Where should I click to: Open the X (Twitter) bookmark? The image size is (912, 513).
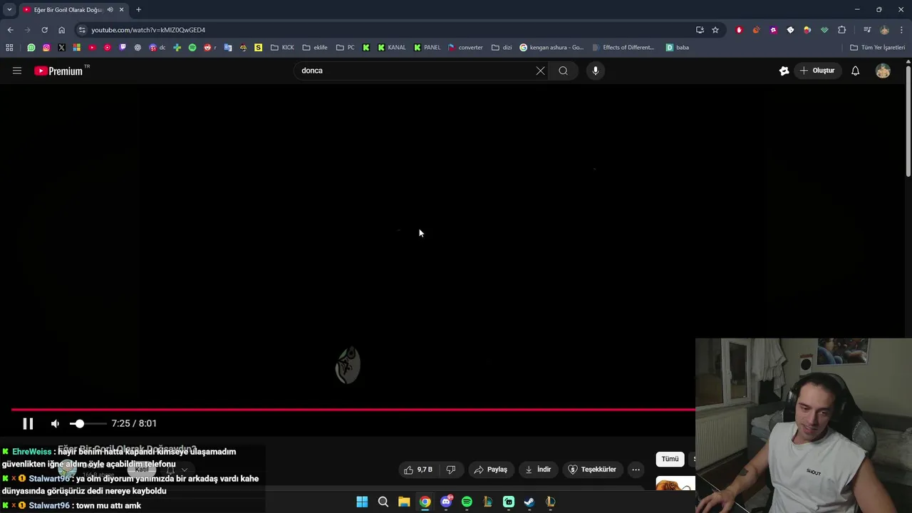click(x=61, y=48)
